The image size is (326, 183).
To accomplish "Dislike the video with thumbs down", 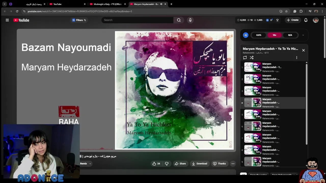I will point(167,164).
